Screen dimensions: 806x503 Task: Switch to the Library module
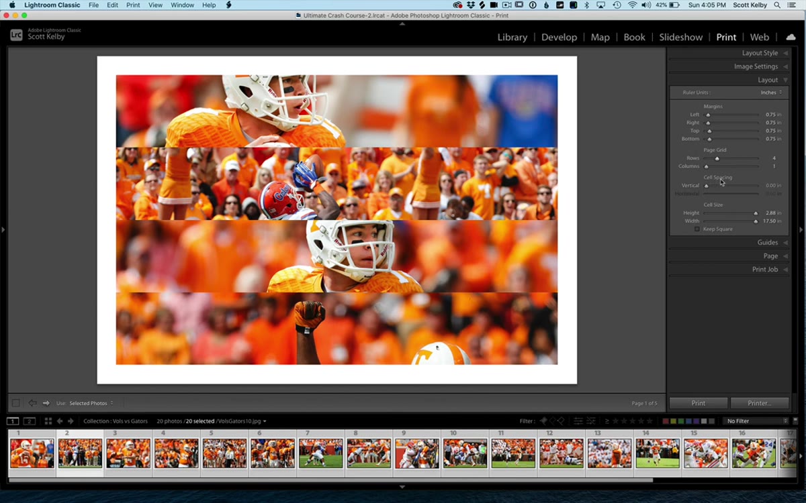[x=512, y=38]
